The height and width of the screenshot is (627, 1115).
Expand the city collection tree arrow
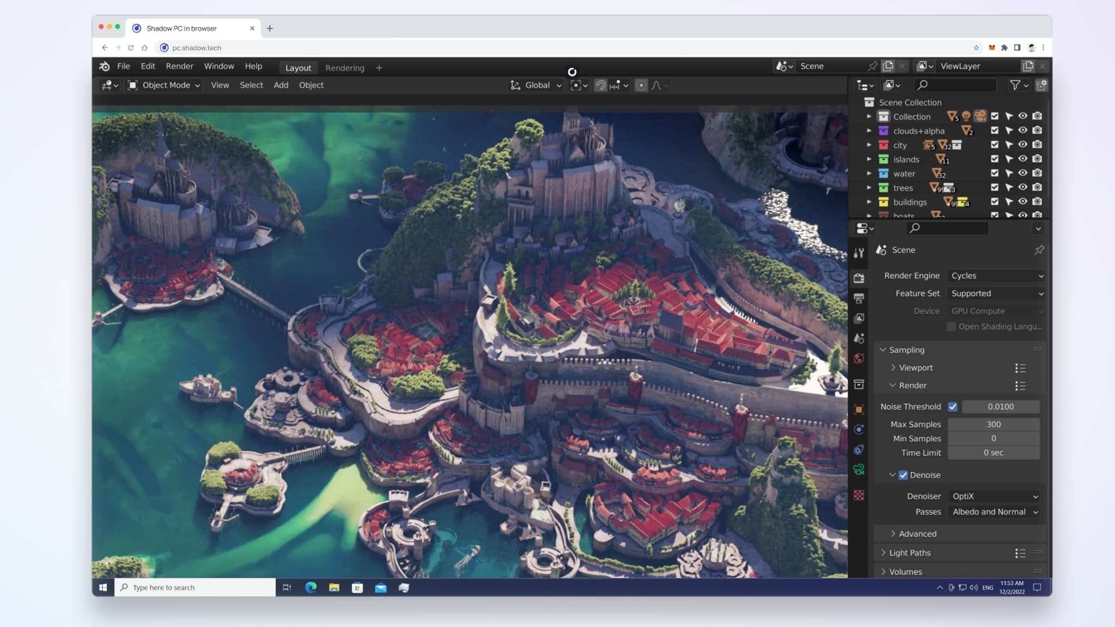tap(869, 145)
